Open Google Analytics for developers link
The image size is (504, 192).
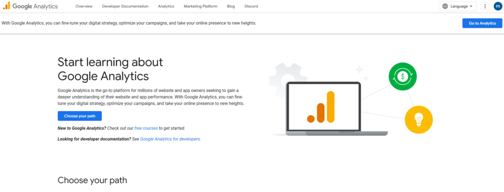[x=170, y=139]
